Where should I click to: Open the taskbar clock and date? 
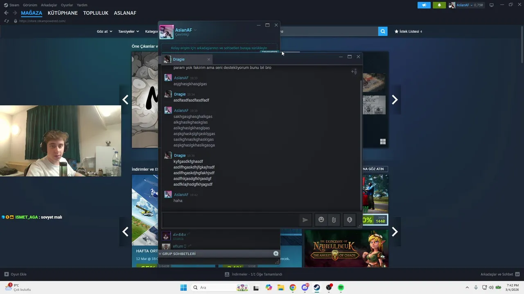pyautogui.click(x=513, y=287)
